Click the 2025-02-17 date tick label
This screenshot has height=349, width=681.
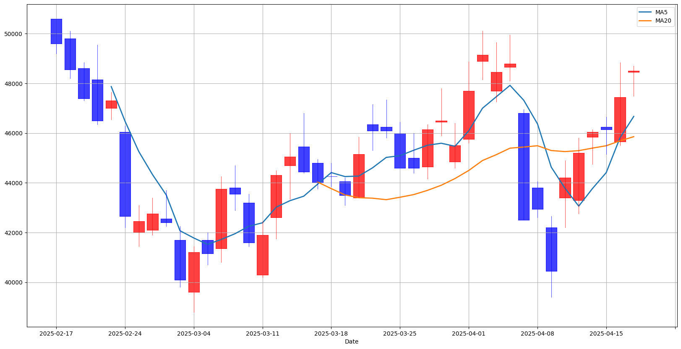[56, 334]
